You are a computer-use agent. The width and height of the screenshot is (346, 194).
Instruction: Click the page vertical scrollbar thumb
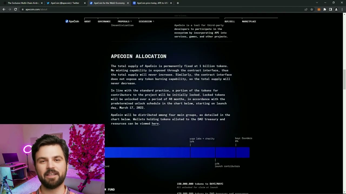[x=344, y=79]
